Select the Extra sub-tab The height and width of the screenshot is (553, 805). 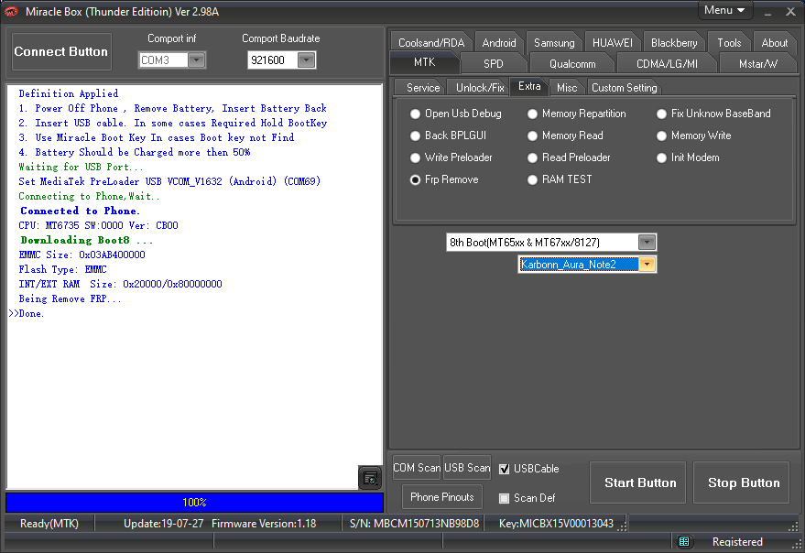tap(529, 86)
